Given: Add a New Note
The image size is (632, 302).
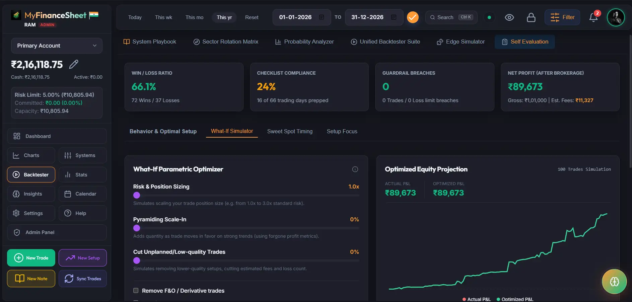Looking at the screenshot, I should 31,279.
